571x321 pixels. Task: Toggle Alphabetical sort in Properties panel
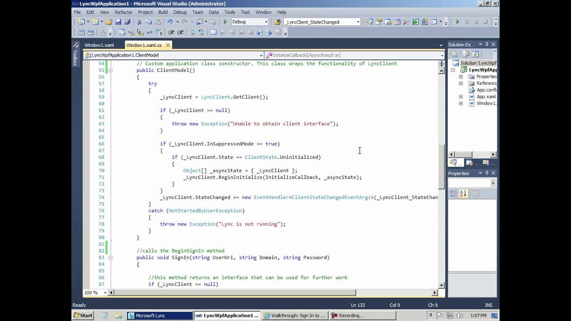463,193
